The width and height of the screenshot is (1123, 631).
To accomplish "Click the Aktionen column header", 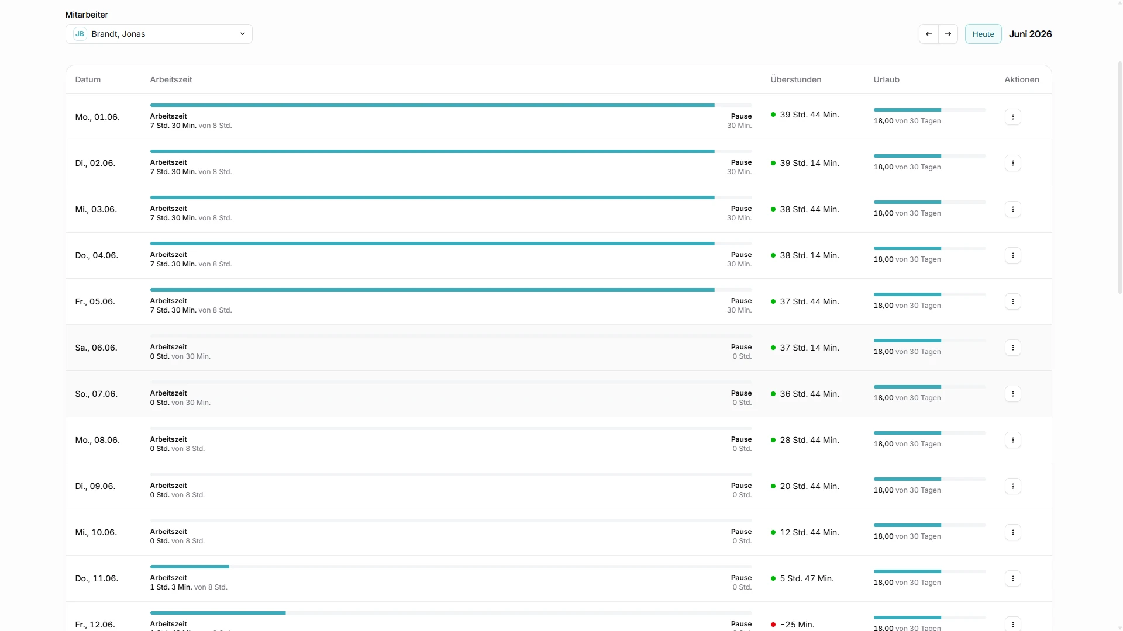I will [x=1022, y=79].
